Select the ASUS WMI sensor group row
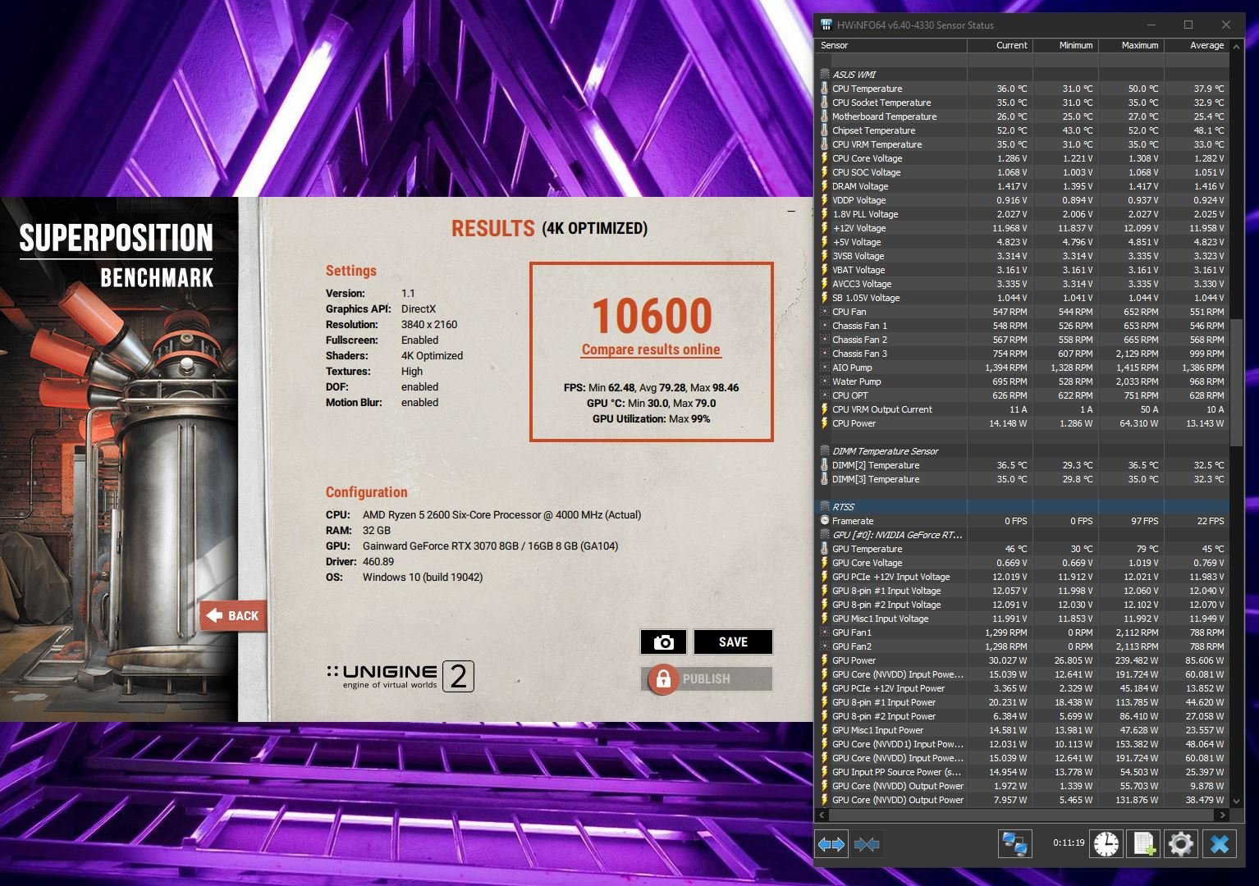Image resolution: width=1259 pixels, height=886 pixels. [x=1023, y=75]
